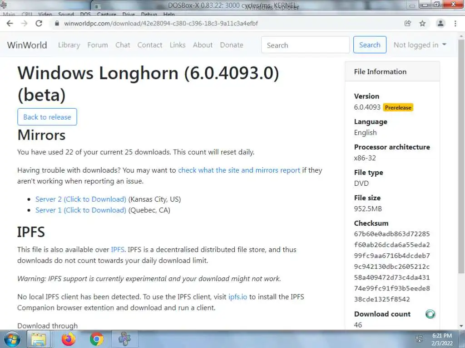
Task: Click the Back to release button
Action: pyautogui.click(x=47, y=117)
